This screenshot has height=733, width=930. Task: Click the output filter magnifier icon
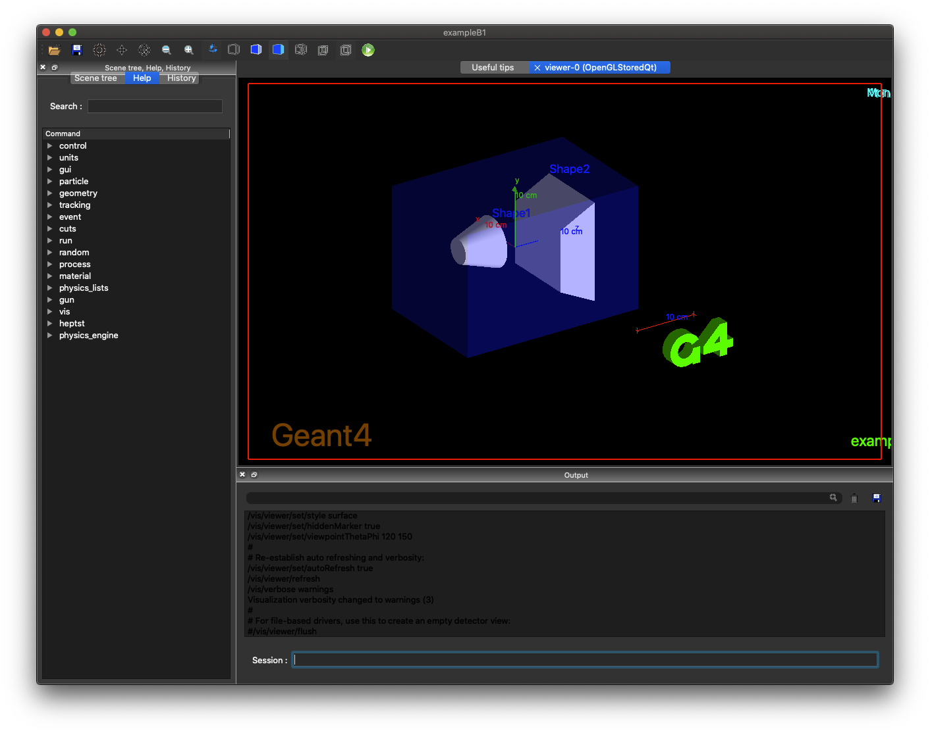tap(833, 497)
